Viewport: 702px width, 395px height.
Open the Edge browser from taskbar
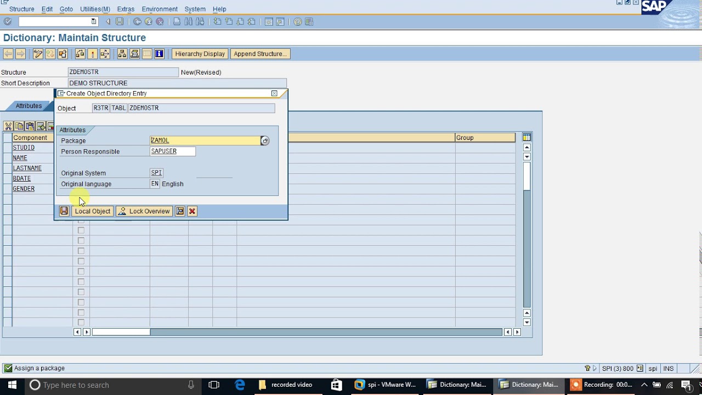[x=240, y=385]
